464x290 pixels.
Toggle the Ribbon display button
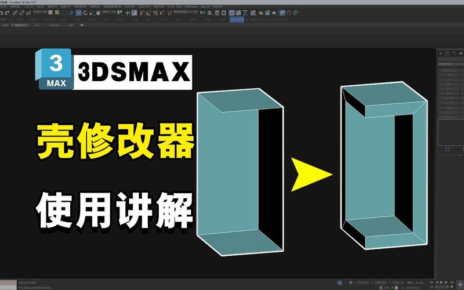[231, 13]
